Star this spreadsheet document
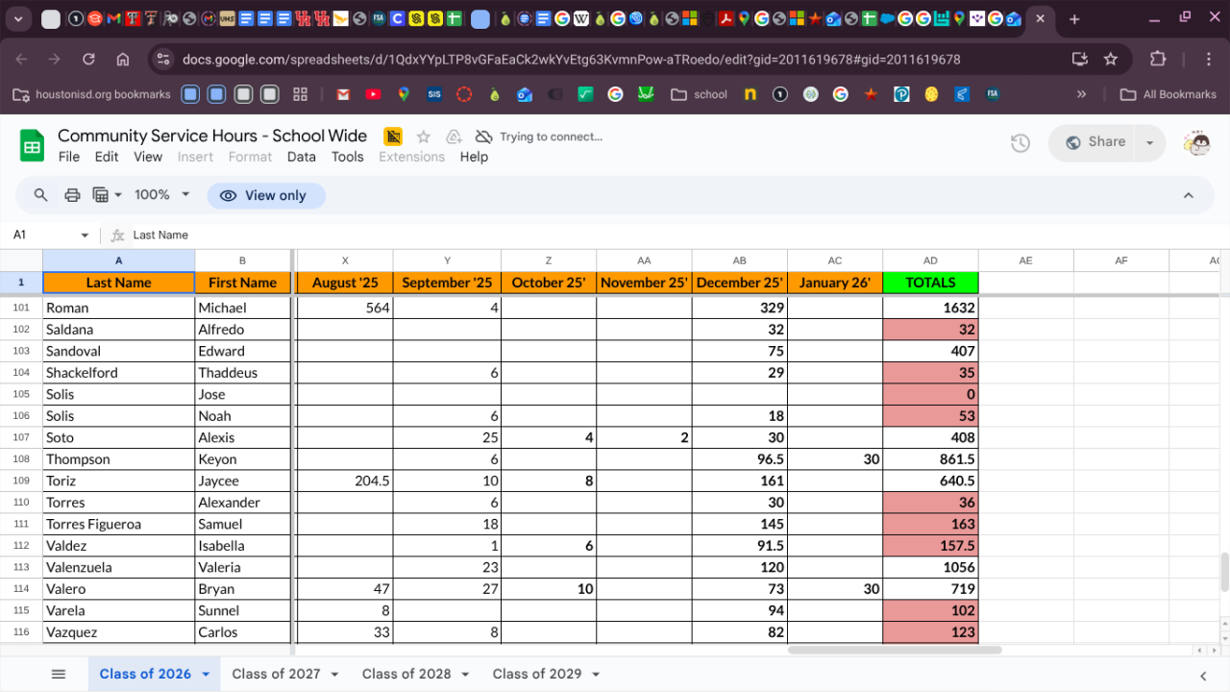The height and width of the screenshot is (692, 1230). coord(424,136)
